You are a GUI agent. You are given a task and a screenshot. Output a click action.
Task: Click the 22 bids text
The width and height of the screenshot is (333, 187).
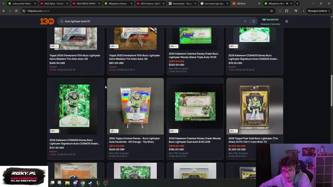[x=53, y=70]
